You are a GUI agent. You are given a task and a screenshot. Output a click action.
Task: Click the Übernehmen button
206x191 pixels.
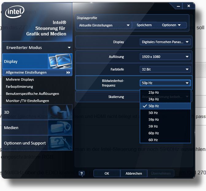[x=161, y=173]
